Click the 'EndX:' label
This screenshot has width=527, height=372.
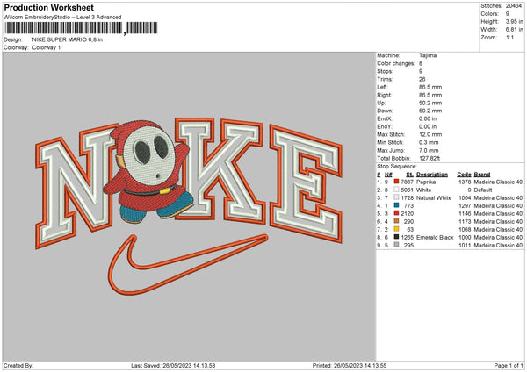pos(385,118)
